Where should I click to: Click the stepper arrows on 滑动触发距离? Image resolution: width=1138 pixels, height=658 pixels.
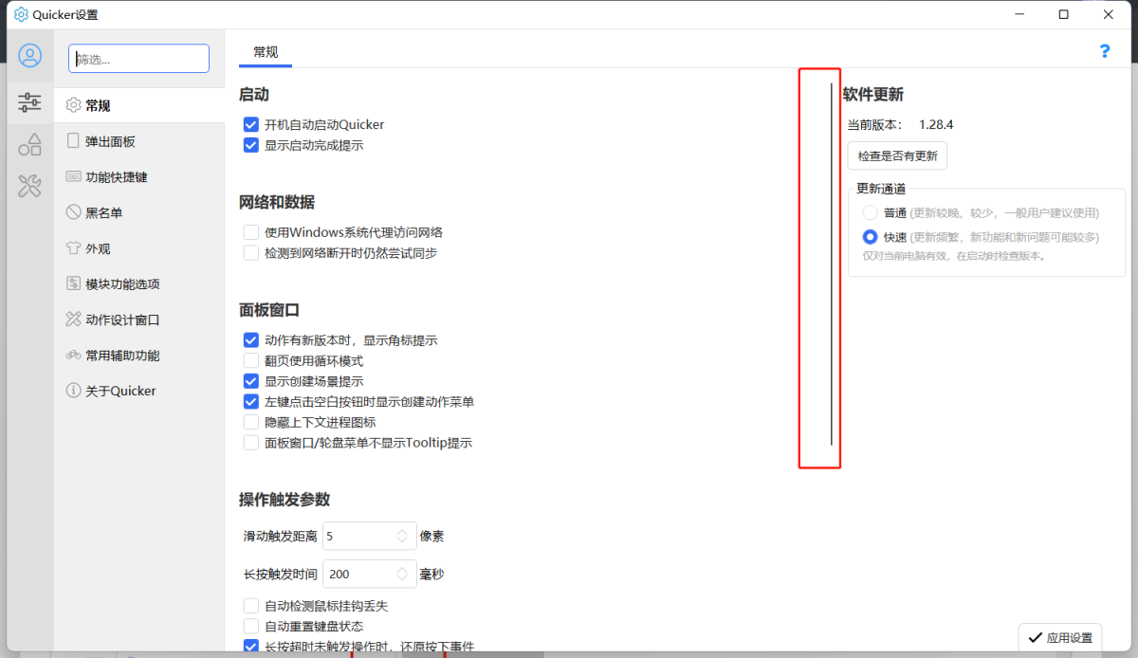click(x=403, y=536)
